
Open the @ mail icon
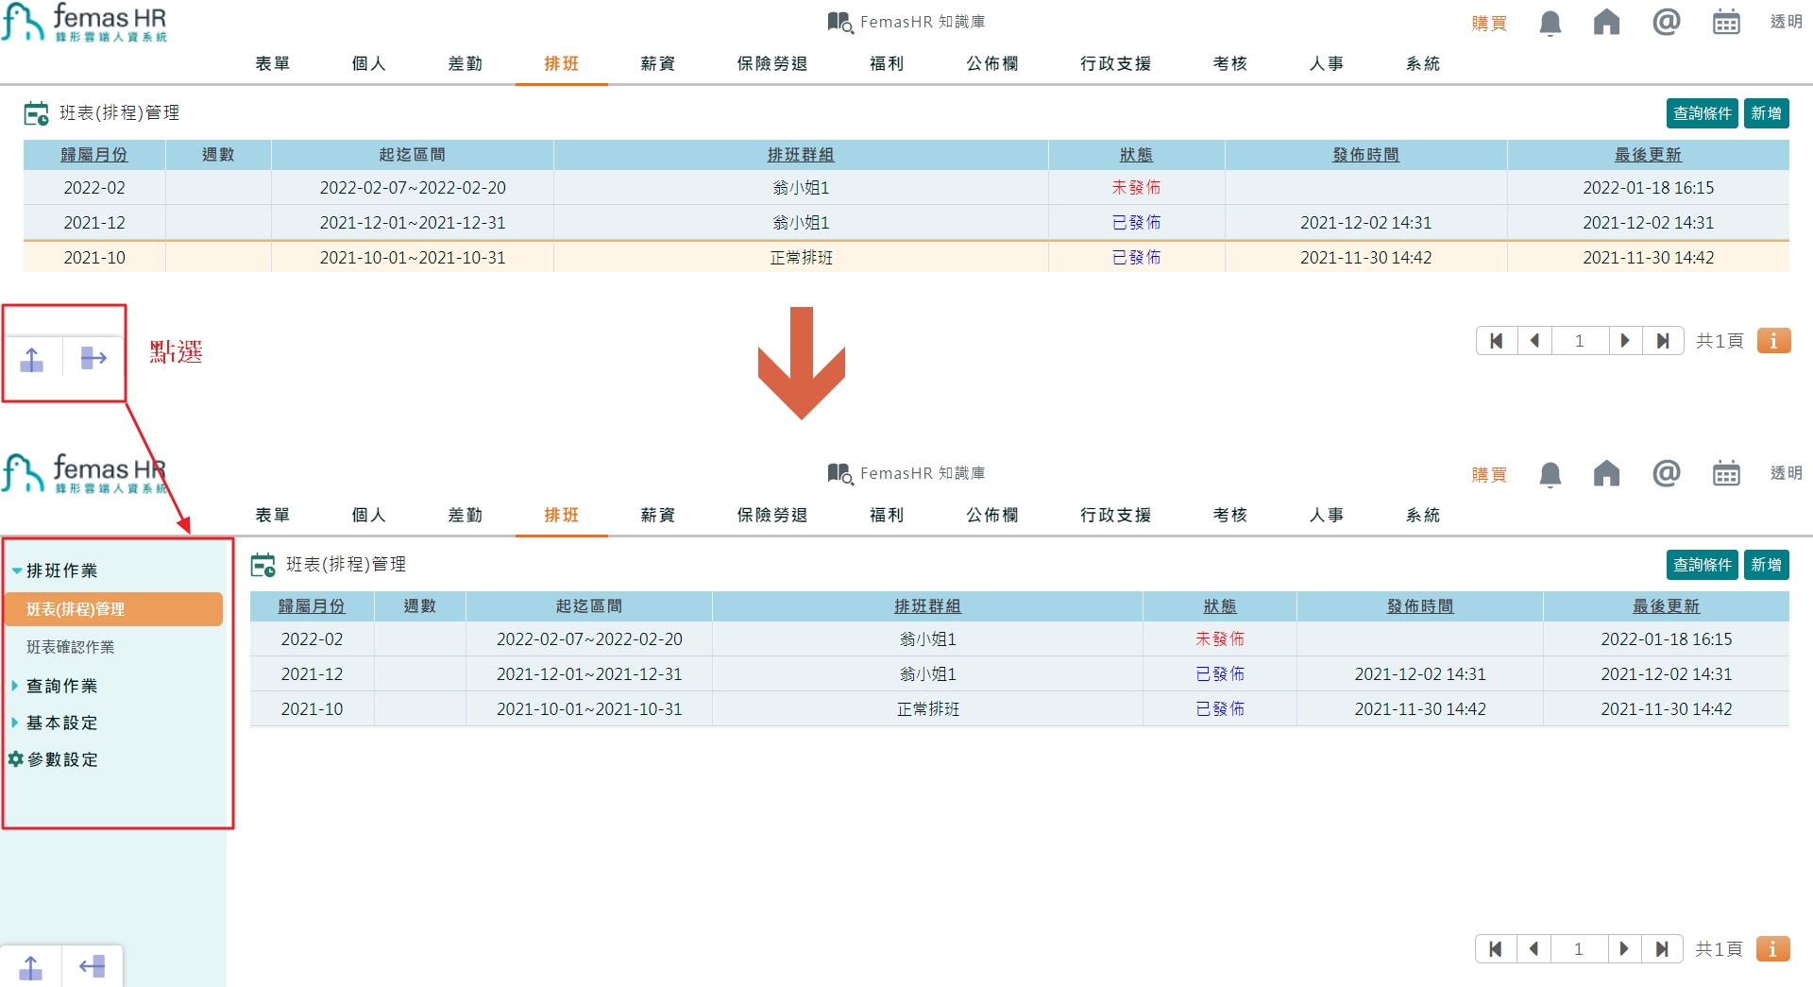[x=1667, y=22]
